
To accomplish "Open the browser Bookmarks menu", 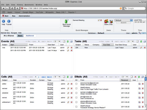I will tap(29, 5).
